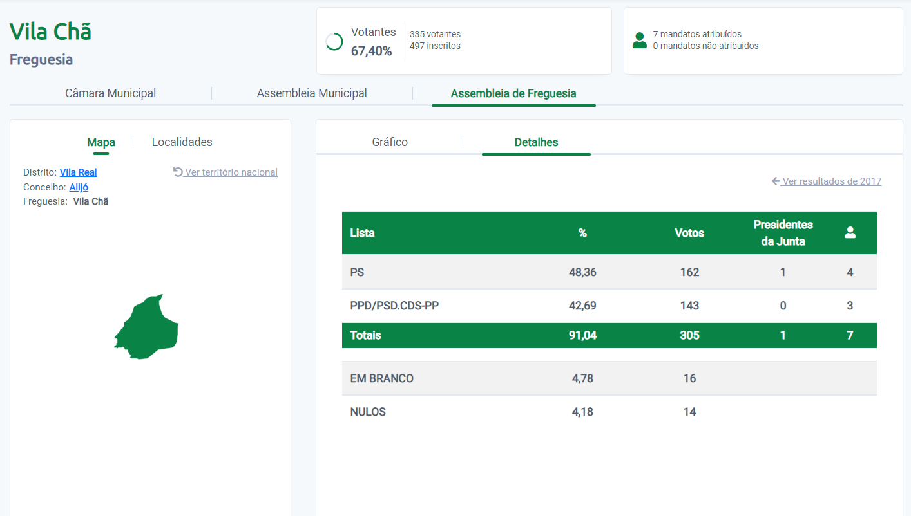The image size is (911, 516).
Task: Click the green person mandates icon
Action: (x=639, y=41)
